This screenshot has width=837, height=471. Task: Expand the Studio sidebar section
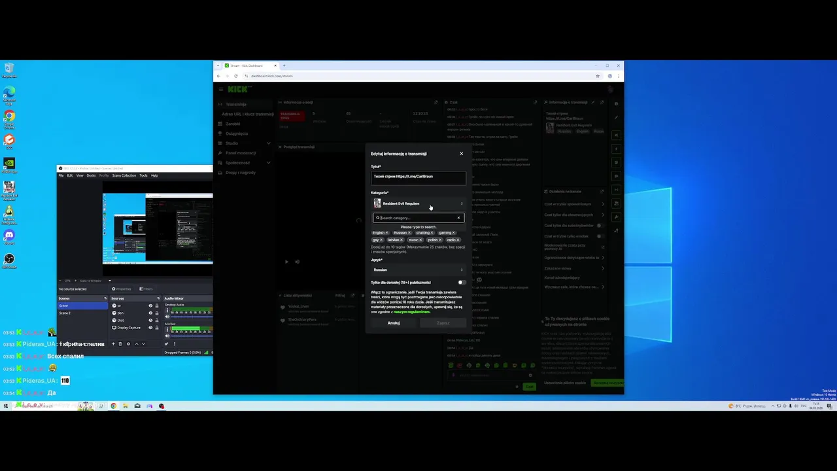[268, 143]
